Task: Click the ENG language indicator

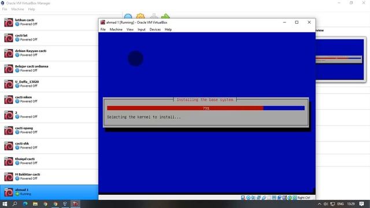Action: click(x=341, y=204)
